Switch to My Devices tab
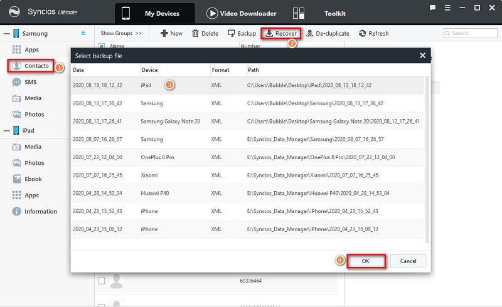The image size is (502, 307). coord(154,13)
